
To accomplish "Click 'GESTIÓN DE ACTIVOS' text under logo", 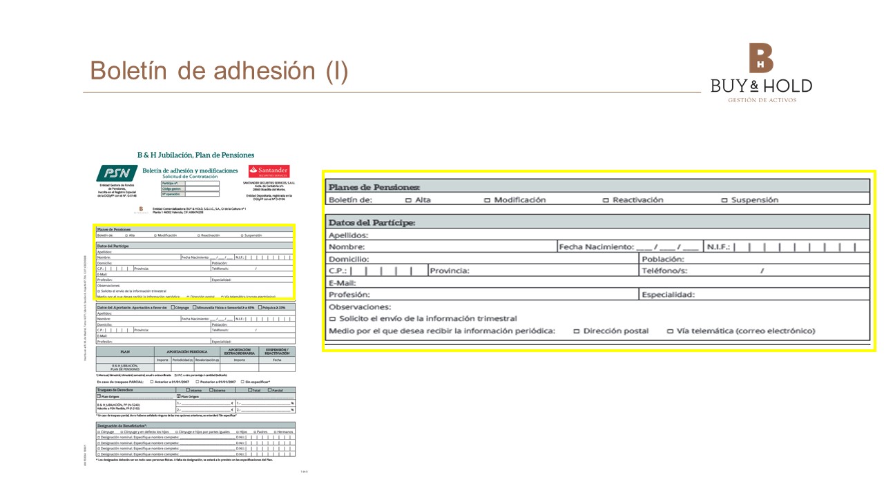I will 762,100.
